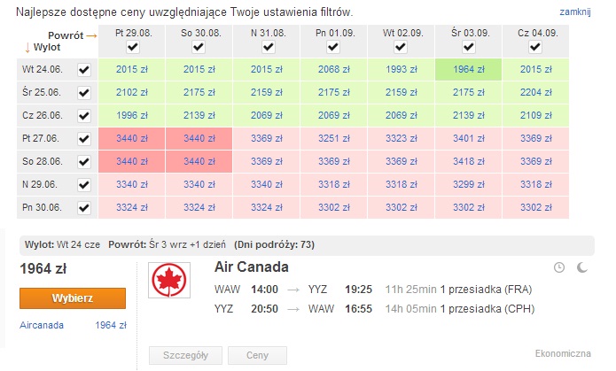Toggle the N 29.06. departure checkbox
Image resolution: width=616 pixels, height=371 pixels.
pos(84,184)
